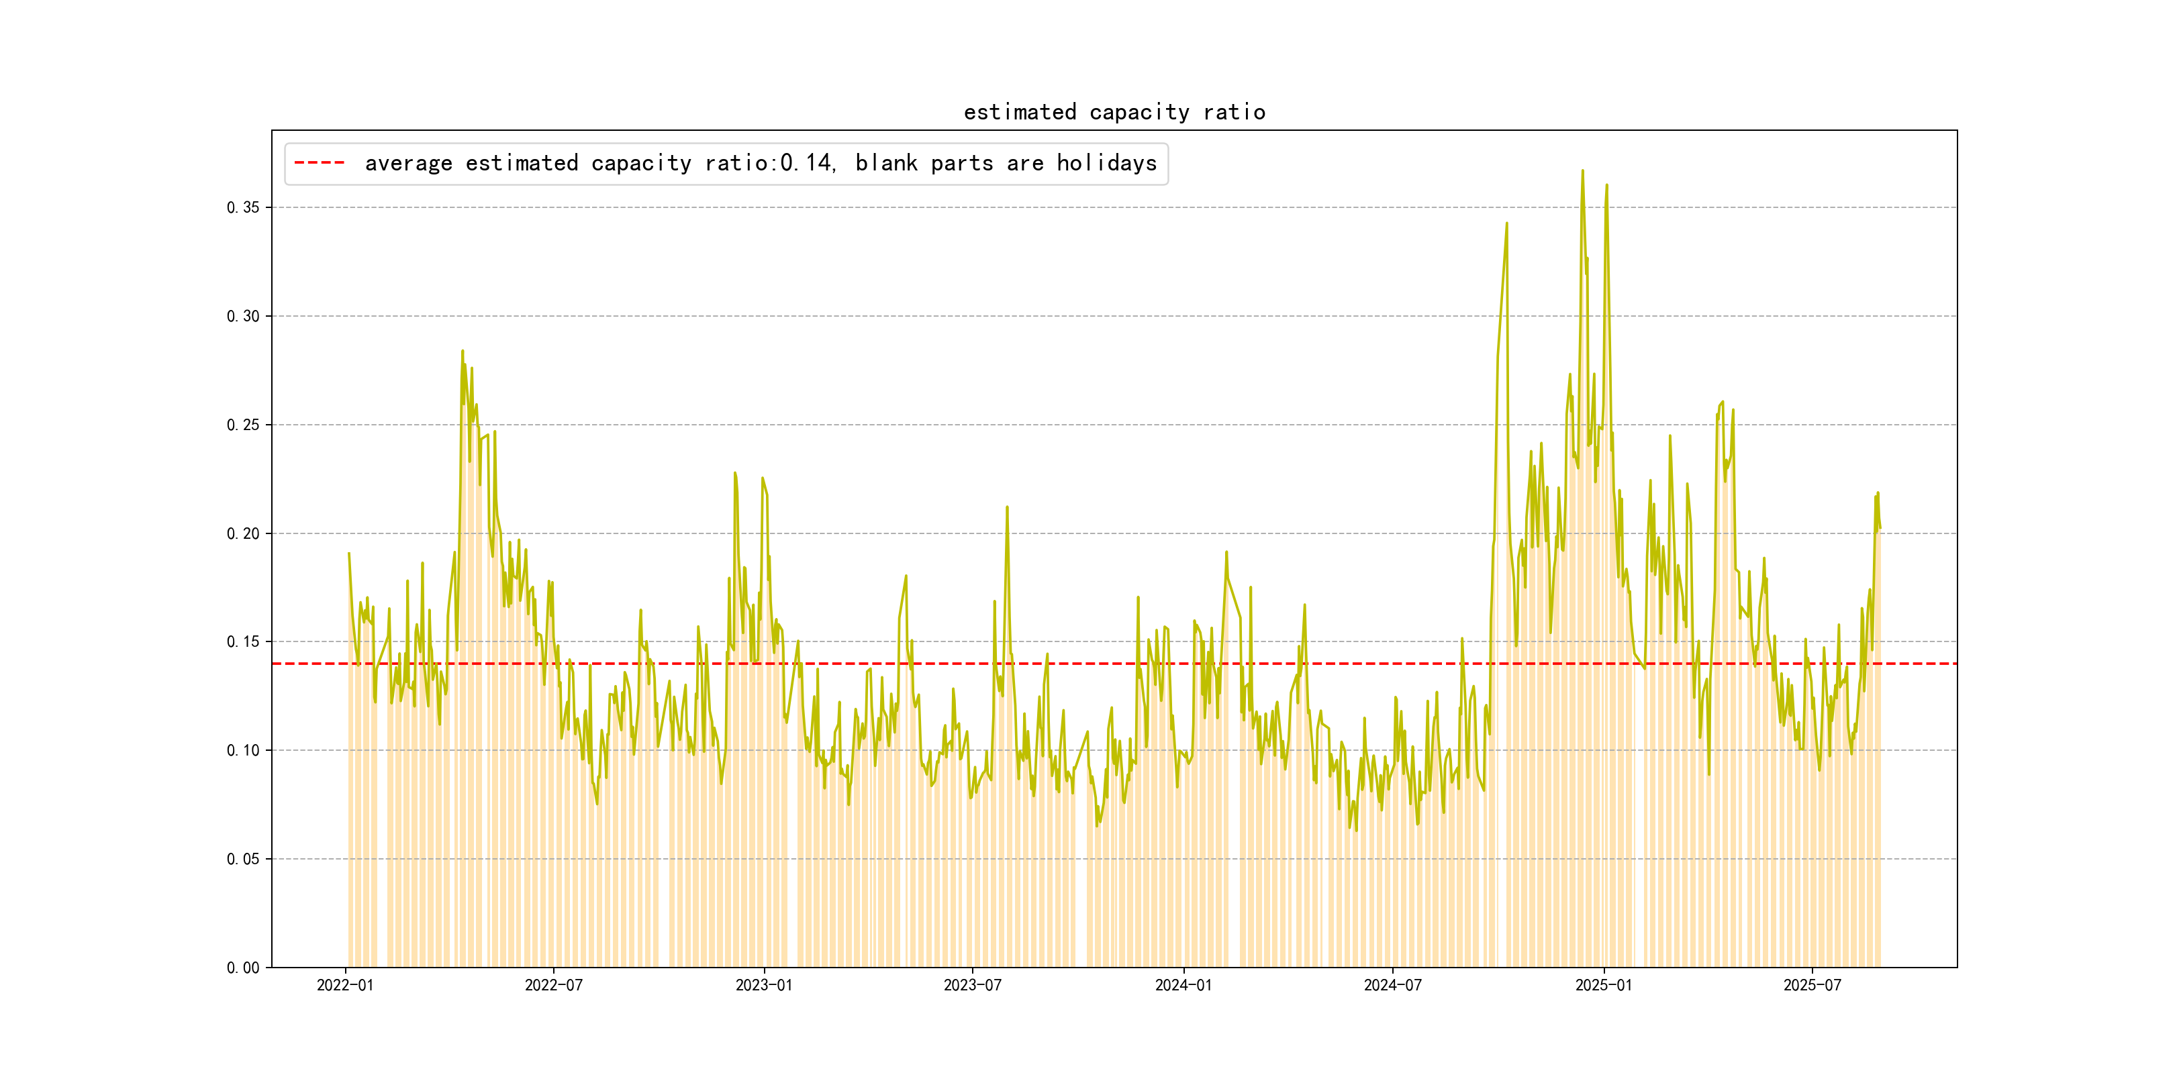Click the 0.20 y-axis tick label
This screenshot has width=2175, height=1087.
coord(242,533)
